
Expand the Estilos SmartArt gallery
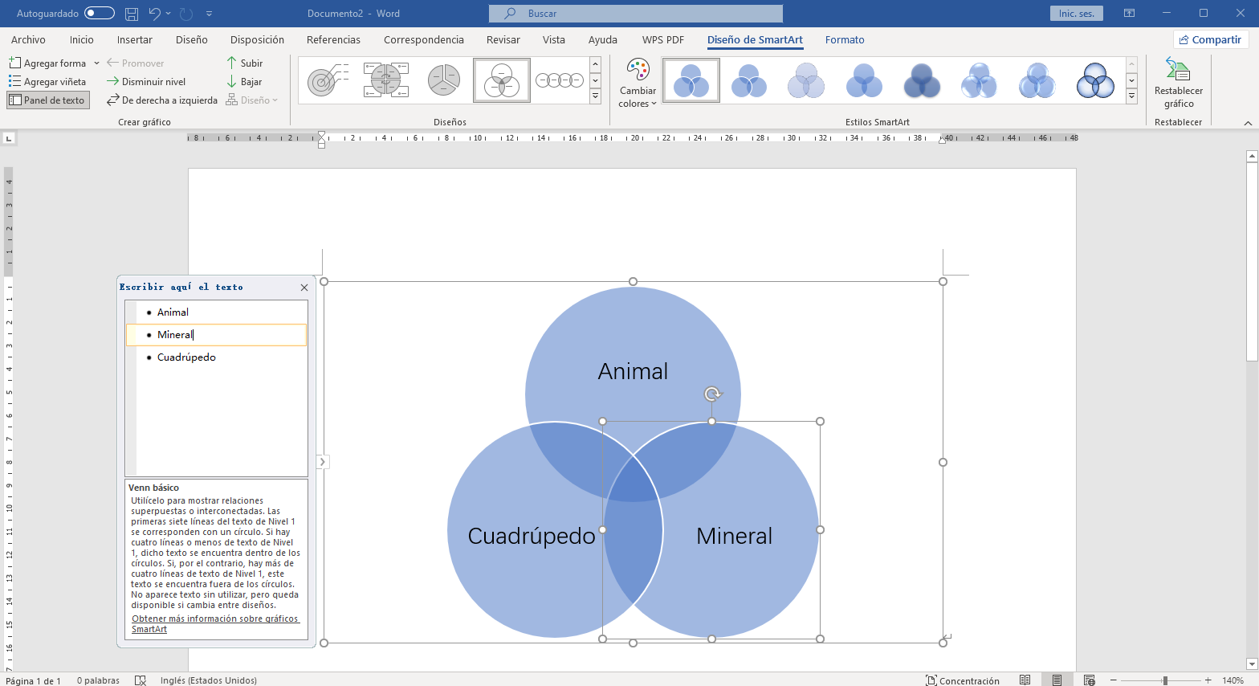1131,96
